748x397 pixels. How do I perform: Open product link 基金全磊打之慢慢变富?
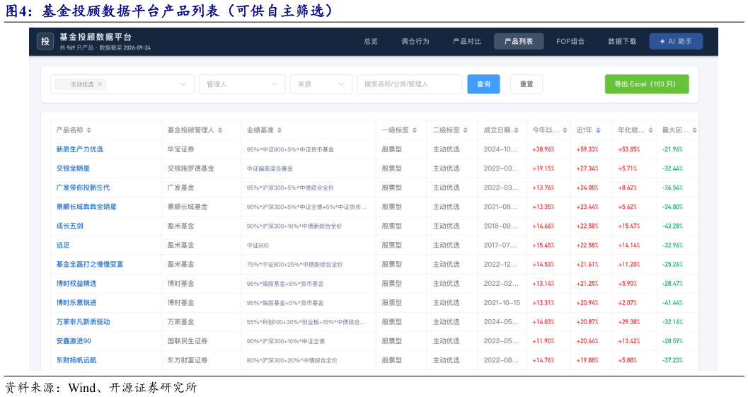click(x=90, y=264)
